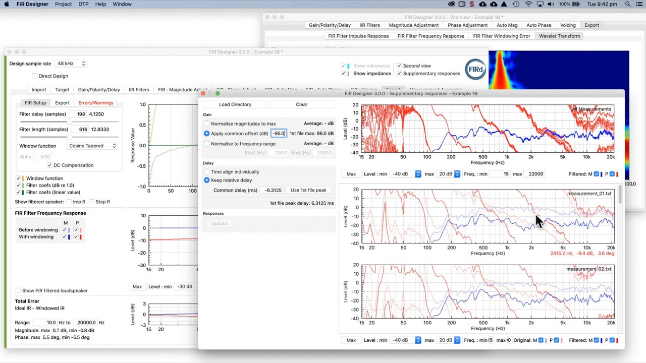Viewport: 646px width, 363px height.
Task: Select Normalise to frequency range option
Action: coord(206,144)
